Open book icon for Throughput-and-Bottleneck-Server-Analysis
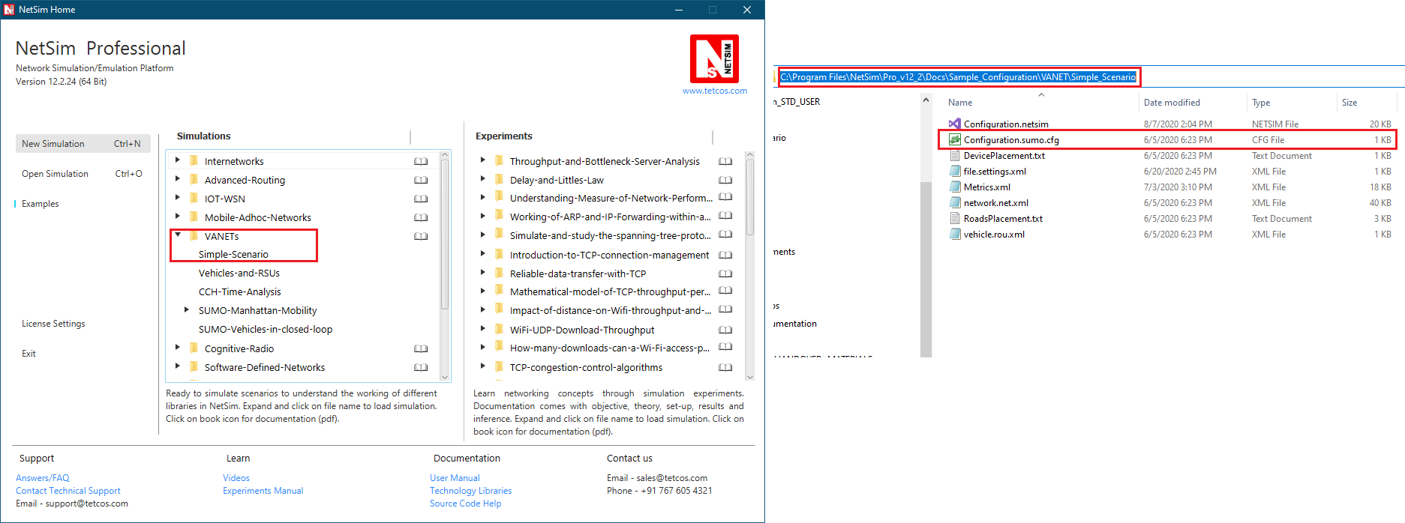Image resolution: width=1405 pixels, height=523 pixels. pos(725,161)
